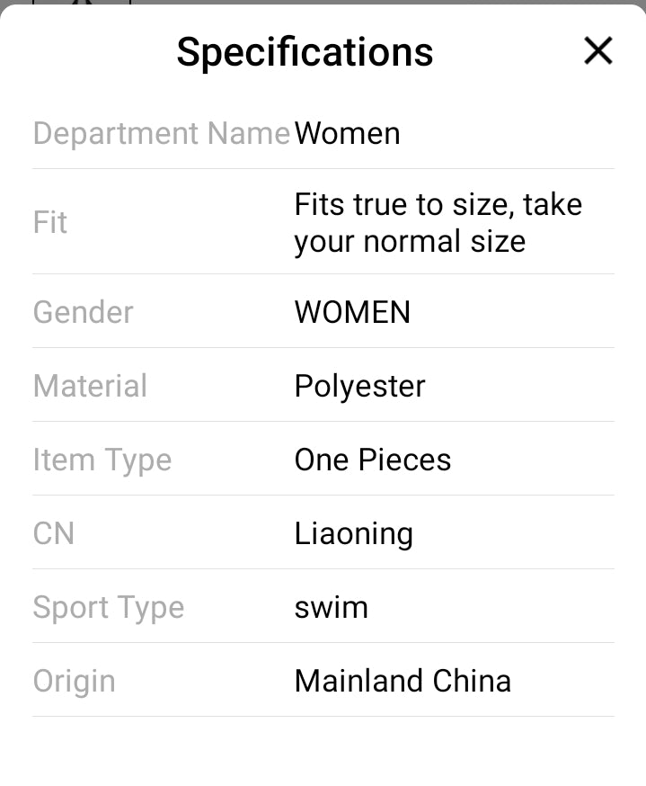
Task: Tap the Mainland China value
Action: (403, 681)
